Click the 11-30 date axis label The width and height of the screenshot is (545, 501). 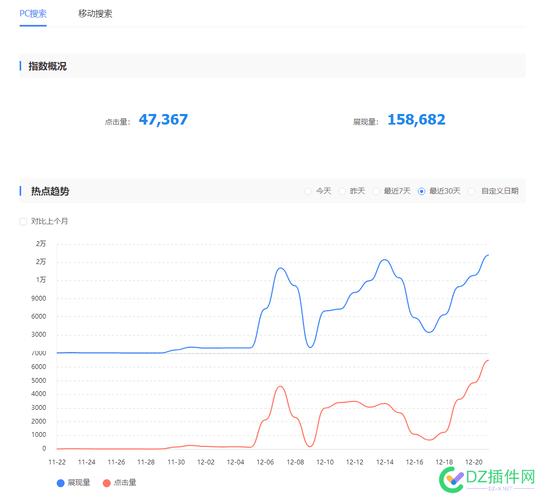[x=176, y=462]
